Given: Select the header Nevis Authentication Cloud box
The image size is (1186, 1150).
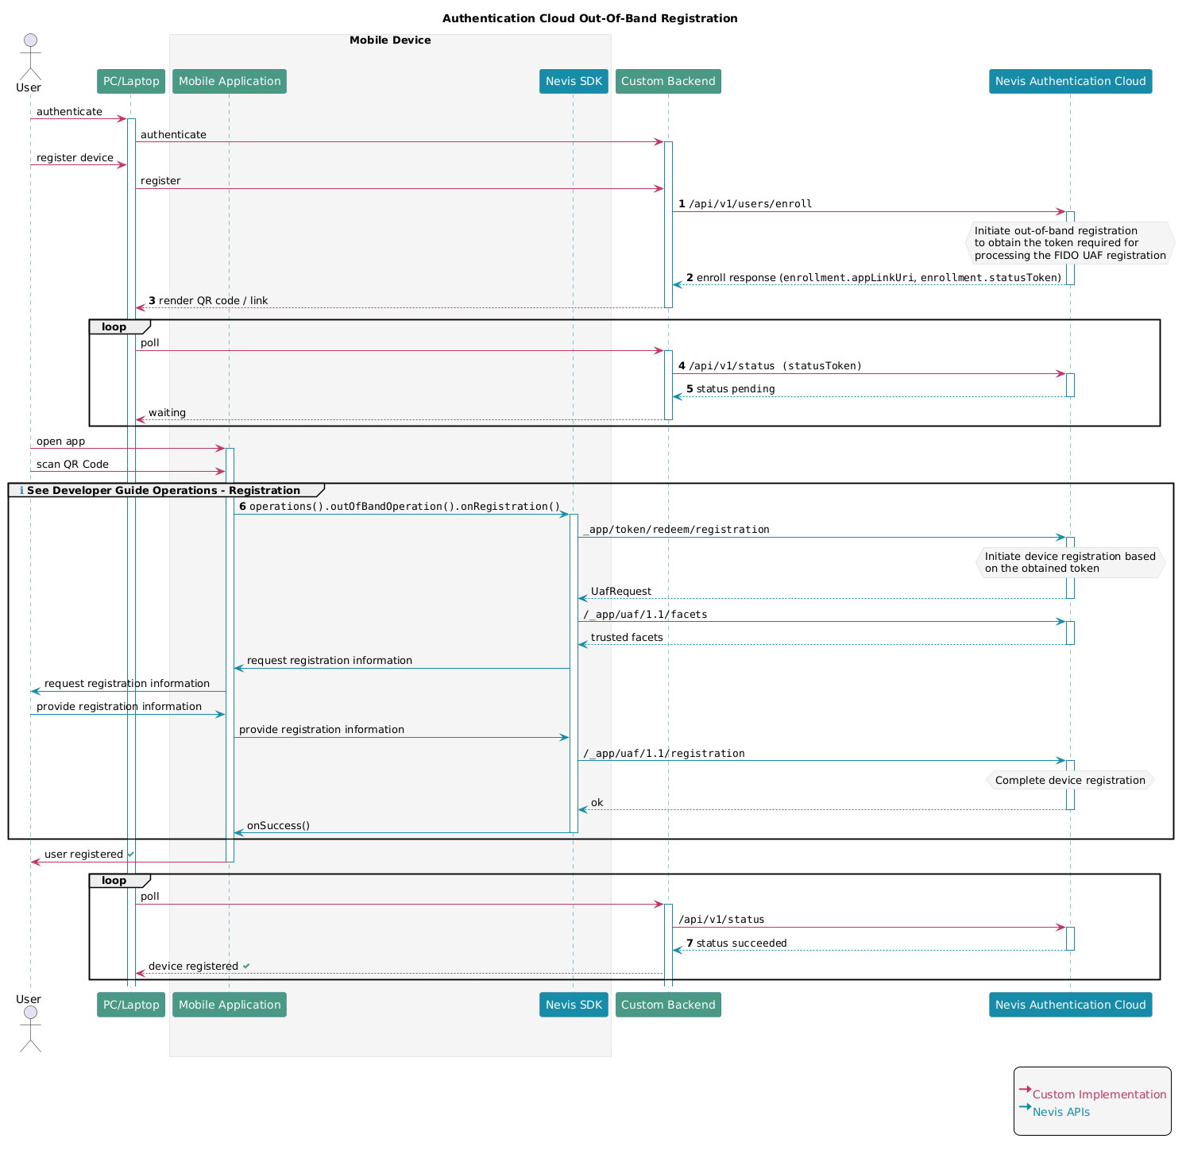Looking at the screenshot, I should point(1070,81).
